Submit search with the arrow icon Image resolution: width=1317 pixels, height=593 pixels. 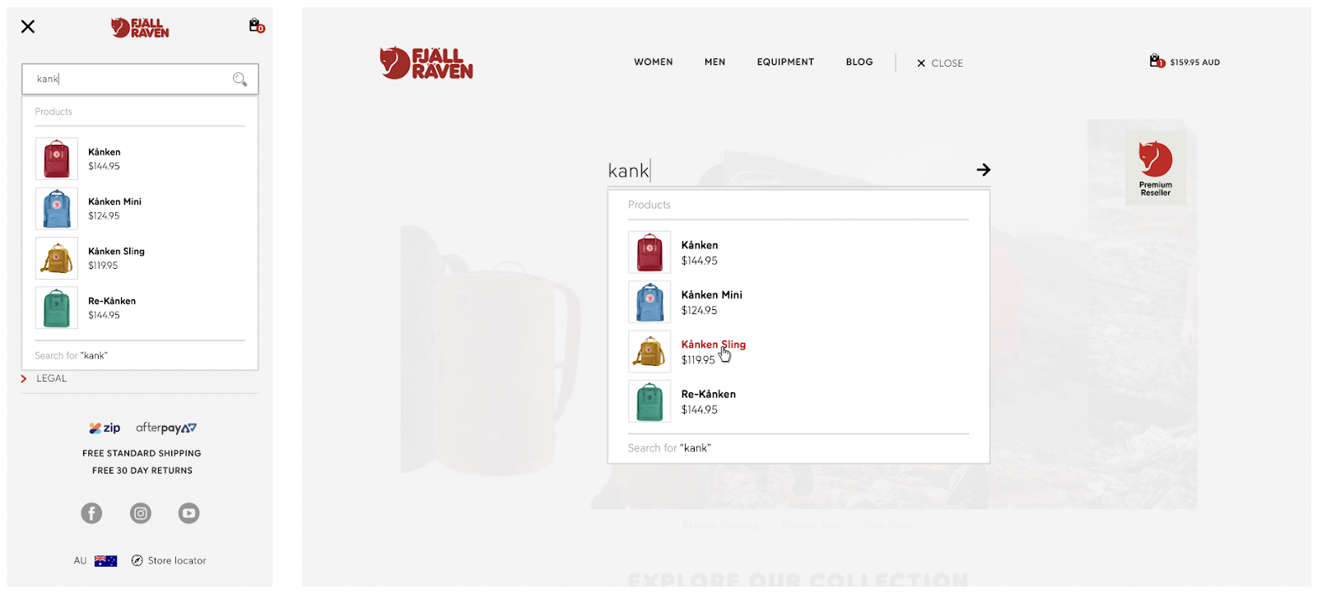(x=984, y=169)
